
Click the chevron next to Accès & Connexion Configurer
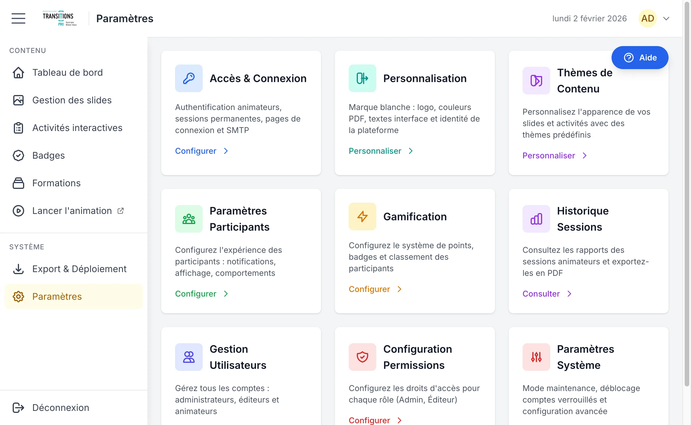click(226, 151)
